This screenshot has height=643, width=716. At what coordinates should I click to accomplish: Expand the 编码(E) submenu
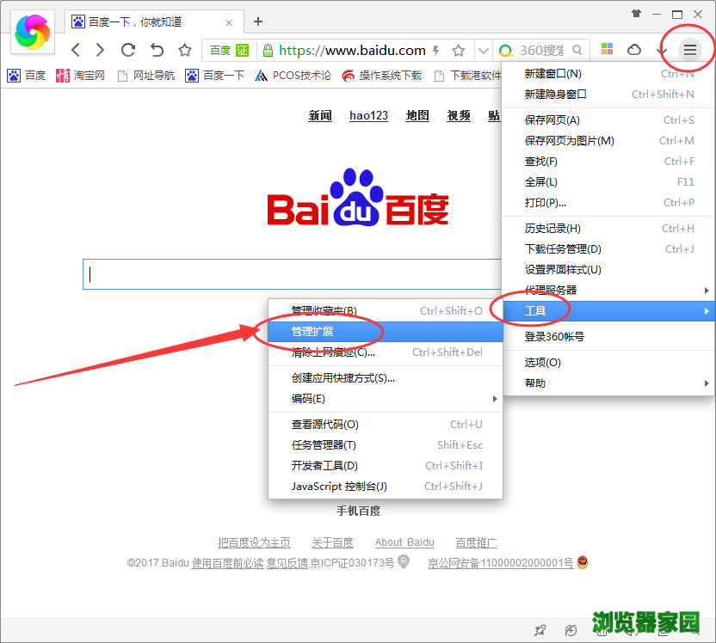386,399
